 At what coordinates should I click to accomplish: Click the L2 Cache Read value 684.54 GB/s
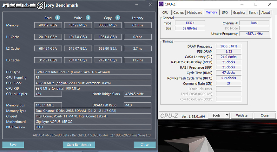click(48, 48)
